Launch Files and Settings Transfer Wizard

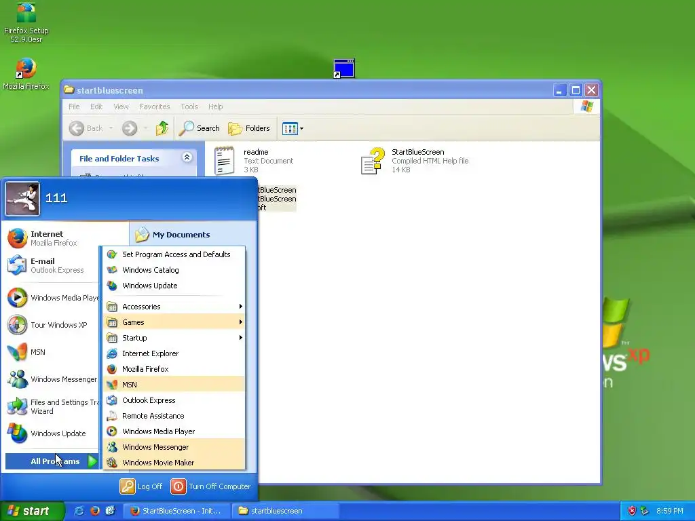52,406
